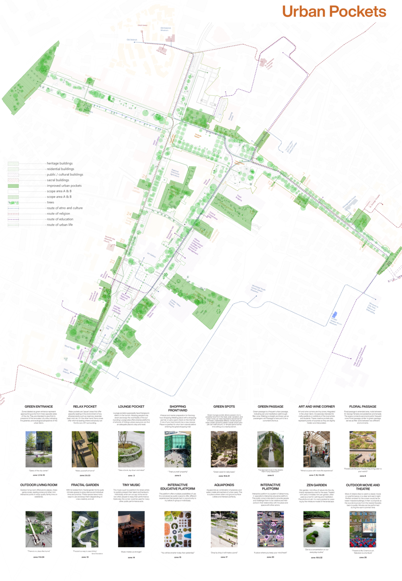Open the Green Entrance photo
402x581 pixels.
coord(39,449)
